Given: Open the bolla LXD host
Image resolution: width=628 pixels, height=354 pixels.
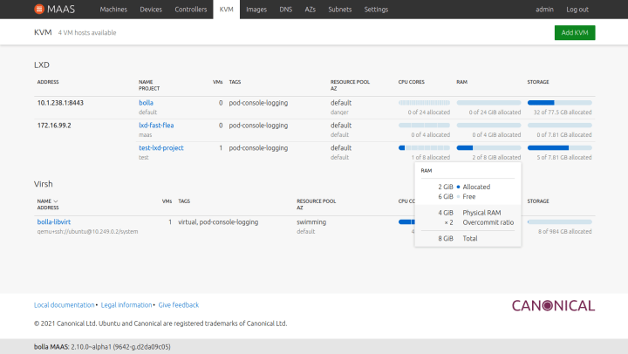Looking at the screenshot, I should point(146,103).
